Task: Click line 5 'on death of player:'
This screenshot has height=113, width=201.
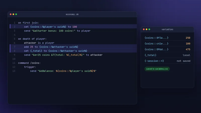Action: click(x=32, y=39)
